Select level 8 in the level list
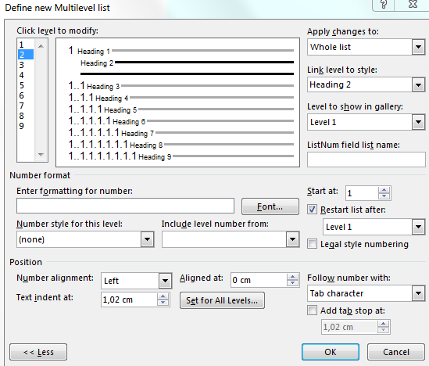Screen dimensions: 429x366 coord(26,116)
